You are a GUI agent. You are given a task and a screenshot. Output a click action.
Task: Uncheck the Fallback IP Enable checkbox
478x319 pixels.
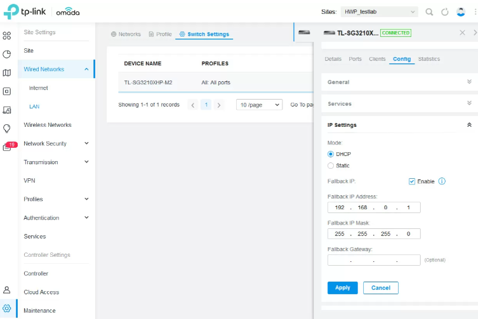pyautogui.click(x=412, y=181)
